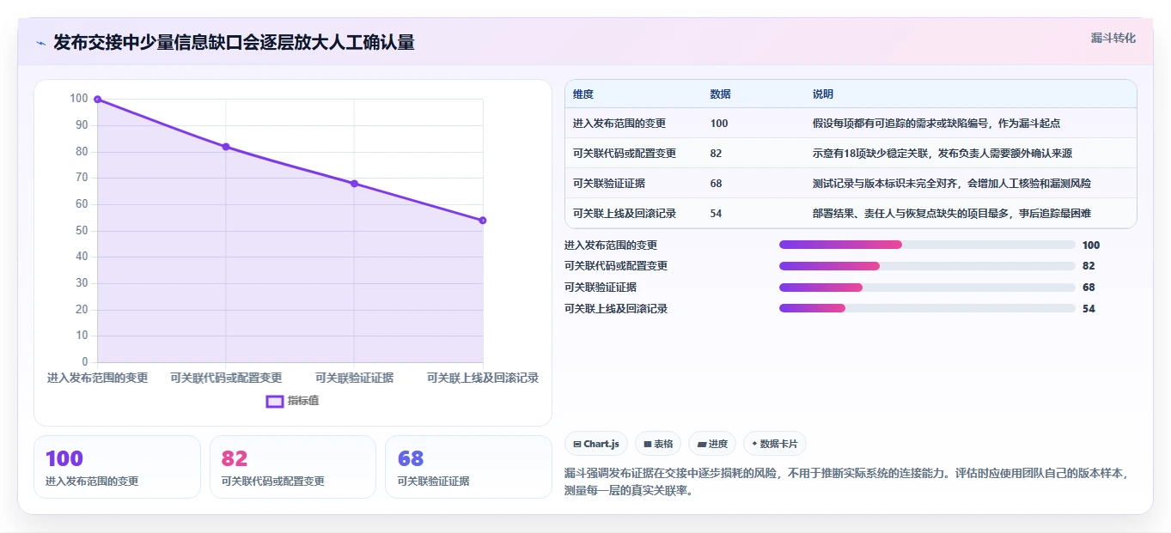This screenshot has height=533, width=1171.
Task: Click table cell 可关联验证证据 in 维度 column
Action: coord(609,184)
